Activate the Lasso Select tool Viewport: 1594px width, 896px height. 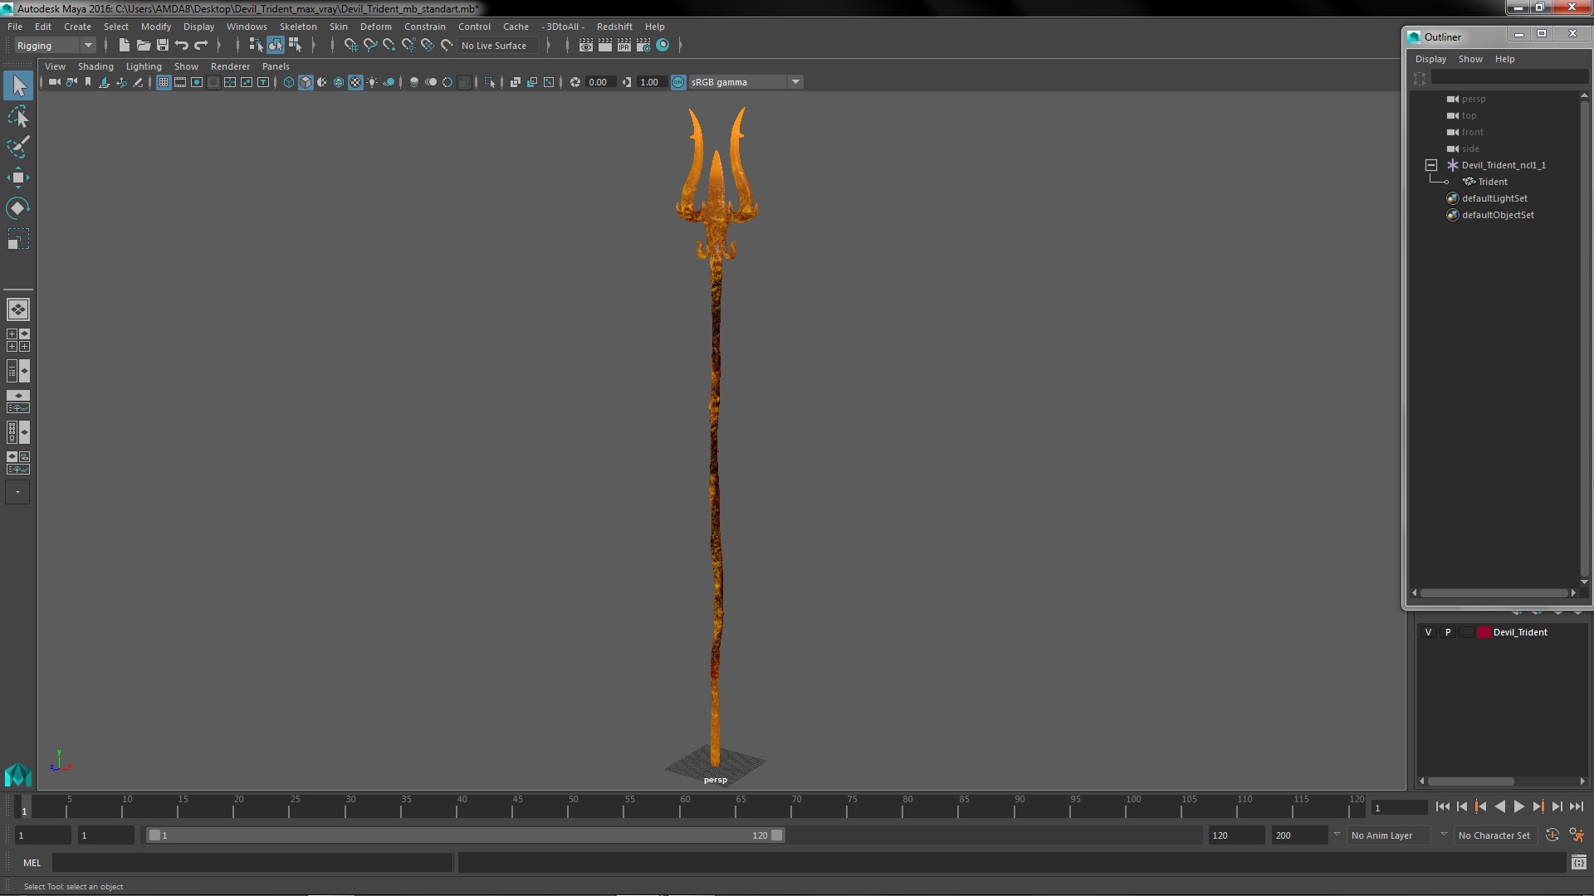pyautogui.click(x=18, y=117)
